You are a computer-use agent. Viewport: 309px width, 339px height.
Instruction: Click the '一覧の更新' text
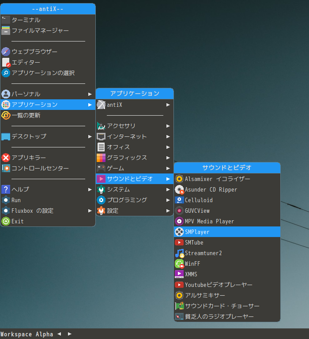(26, 115)
